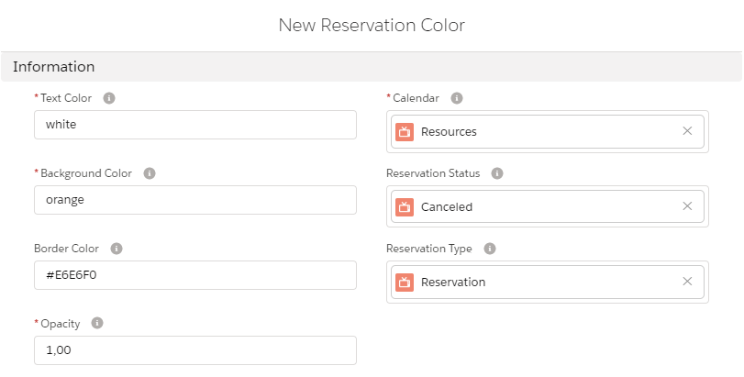
Task: Show help for Background Color field
Action: [150, 173]
